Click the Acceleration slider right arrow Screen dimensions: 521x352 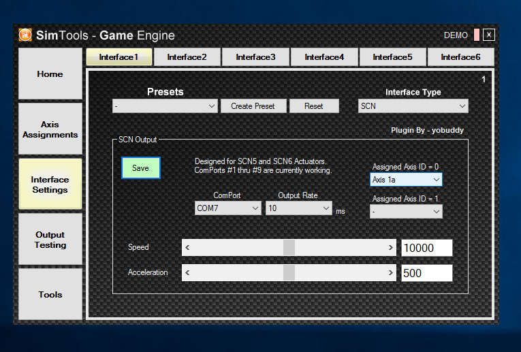tap(391, 272)
